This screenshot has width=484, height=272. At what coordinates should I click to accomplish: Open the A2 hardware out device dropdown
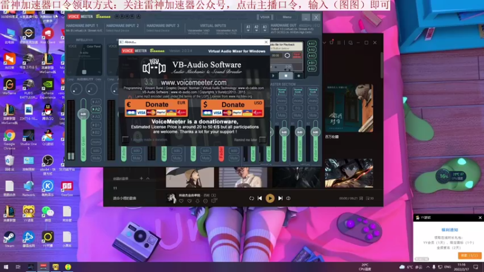tap(256, 28)
